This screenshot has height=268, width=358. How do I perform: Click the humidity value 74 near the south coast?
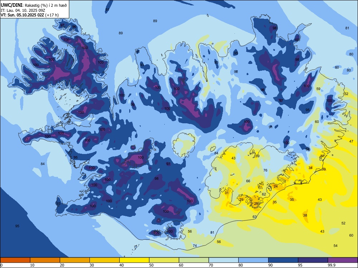tap(195, 245)
